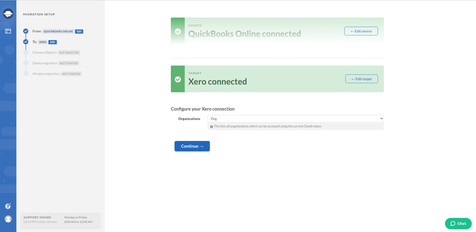This screenshot has width=476, height=232.
Task: Open the Chat support widget
Action: click(x=458, y=223)
